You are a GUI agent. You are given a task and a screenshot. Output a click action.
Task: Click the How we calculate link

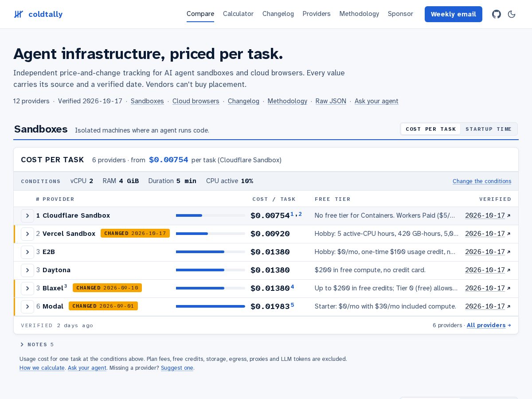click(42, 368)
